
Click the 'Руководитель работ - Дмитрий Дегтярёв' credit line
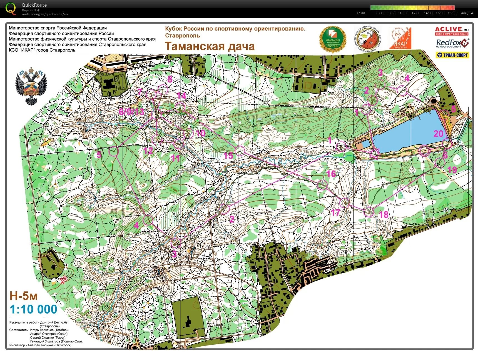tap(38, 322)
